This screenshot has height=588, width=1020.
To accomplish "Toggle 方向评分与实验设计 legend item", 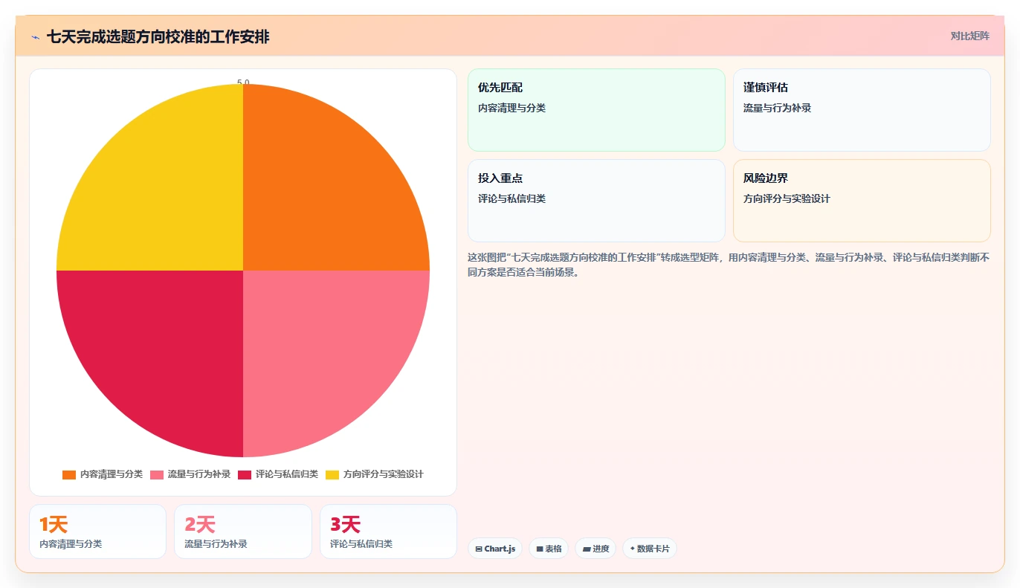I will 375,474.
